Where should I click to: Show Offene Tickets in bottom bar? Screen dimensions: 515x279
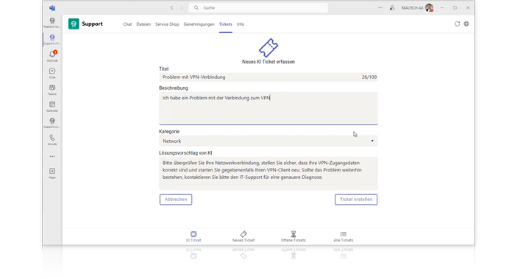click(294, 236)
